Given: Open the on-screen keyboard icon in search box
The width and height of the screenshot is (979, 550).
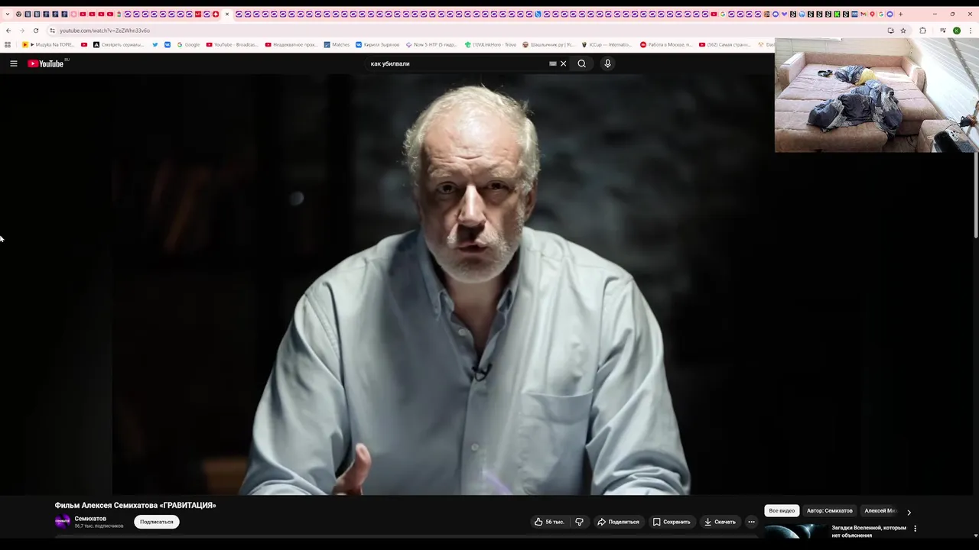Looking at the screenshot, I should click(x=553, y=63).
